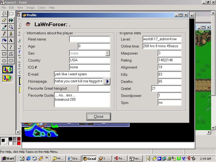The height and width of the screenshot is (162, 216).
Task: Close the Profile dialog with Close button
Action: (99, 117)
